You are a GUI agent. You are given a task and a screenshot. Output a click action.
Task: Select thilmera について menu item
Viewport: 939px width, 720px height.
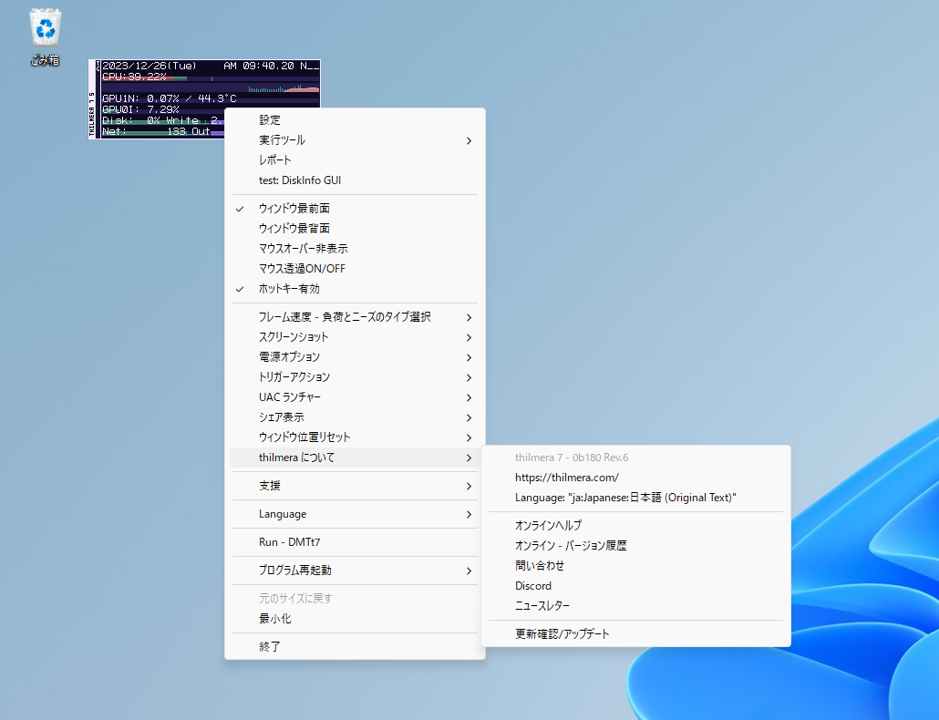355,458
